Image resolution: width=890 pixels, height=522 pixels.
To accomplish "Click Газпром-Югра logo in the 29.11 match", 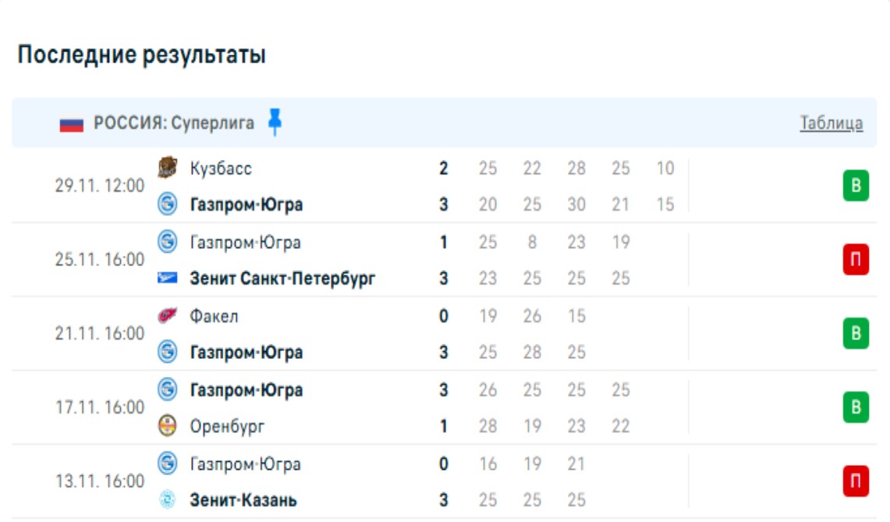I will coord(167,204).
